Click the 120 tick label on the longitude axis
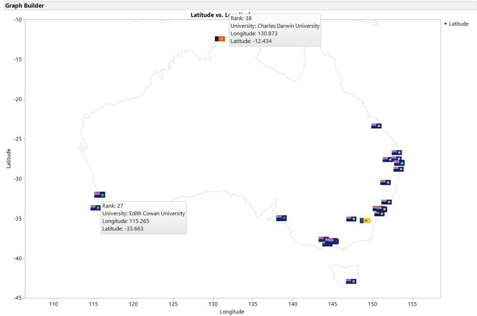Viewport: 477px width, 316px height. pos(133,304)
